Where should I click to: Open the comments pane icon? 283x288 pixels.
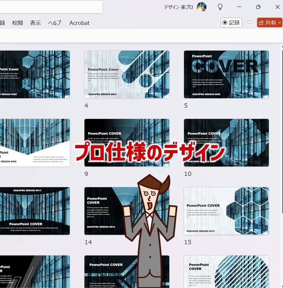249,22
